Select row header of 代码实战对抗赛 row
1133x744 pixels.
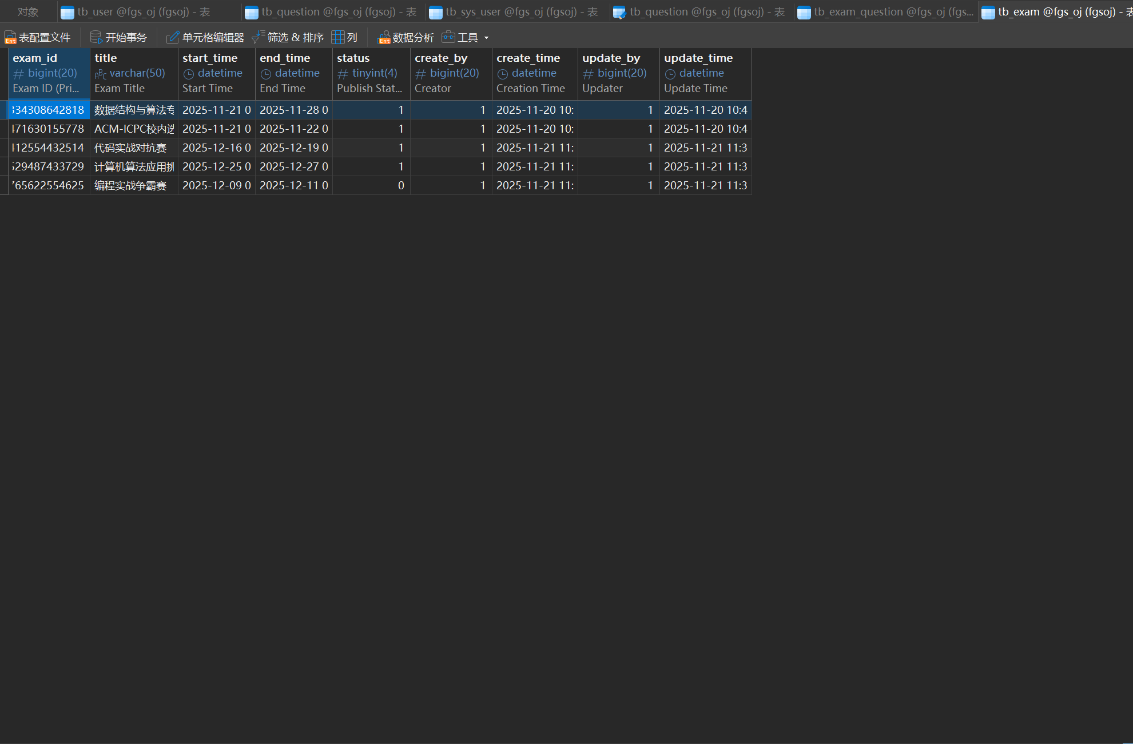4,148
